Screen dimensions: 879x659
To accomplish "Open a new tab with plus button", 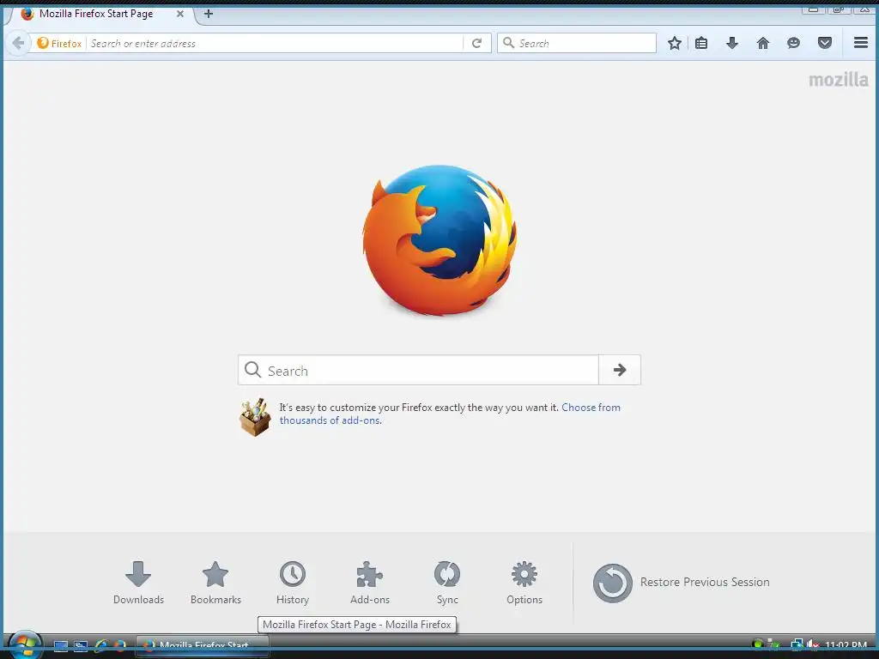I will (x=209, y=14).
